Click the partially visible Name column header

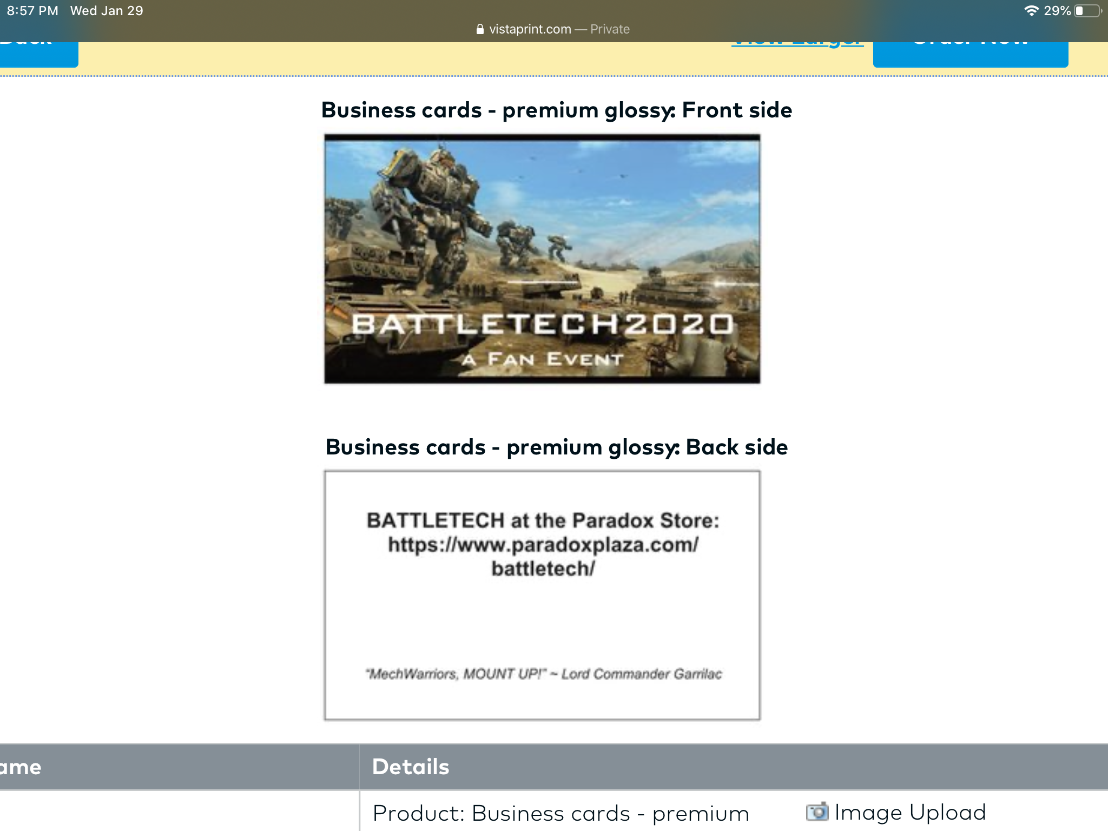[x=21, y=767]
